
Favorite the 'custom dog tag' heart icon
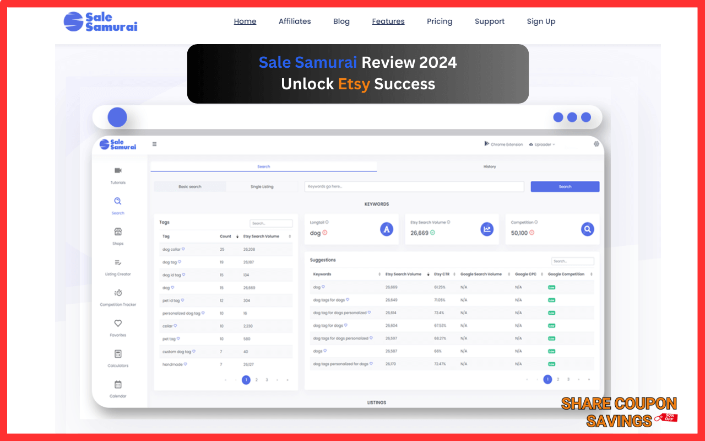pyautogui.click(x=194, y=351)
